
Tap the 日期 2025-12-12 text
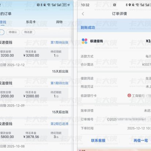coord(12,65)
